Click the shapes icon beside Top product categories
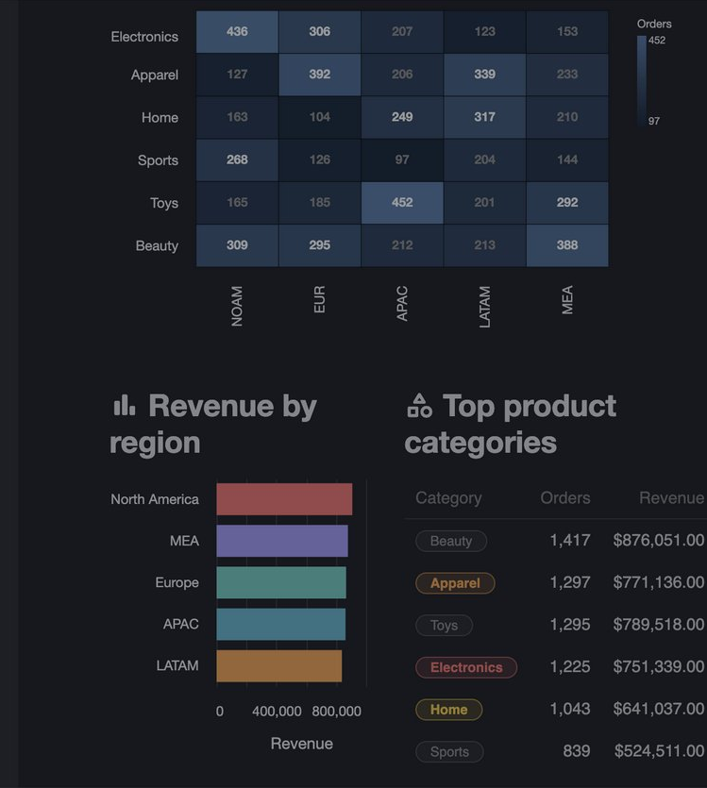The width and height of the screenshot is (707, 788). click(420, 406)
